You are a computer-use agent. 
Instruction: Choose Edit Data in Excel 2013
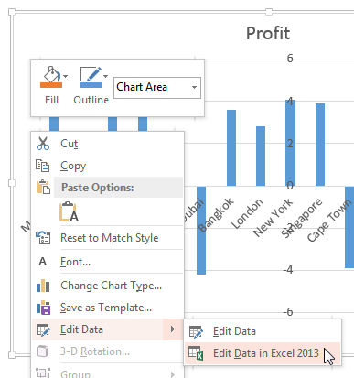click(266, 353)
